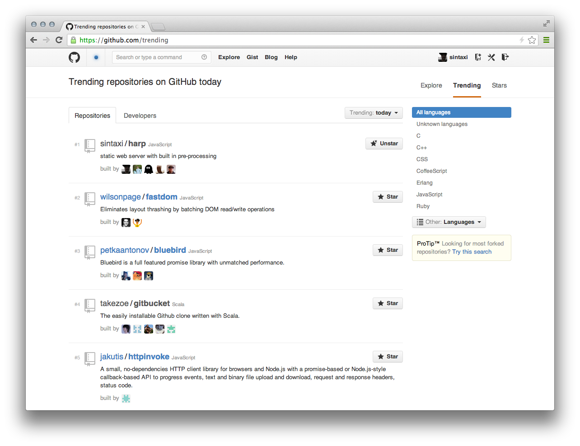Image resolution: width=580 pixels, height=446 pixels.
Task: Star the petkaantonov/bluebird repository
Action: (388, 250)
